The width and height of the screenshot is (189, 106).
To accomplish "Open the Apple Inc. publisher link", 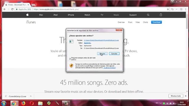I will pos(87,43).
